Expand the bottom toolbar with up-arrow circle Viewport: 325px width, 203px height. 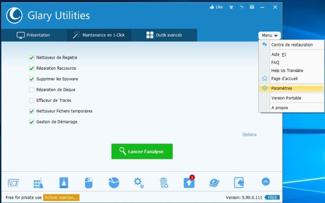(266, 182)
